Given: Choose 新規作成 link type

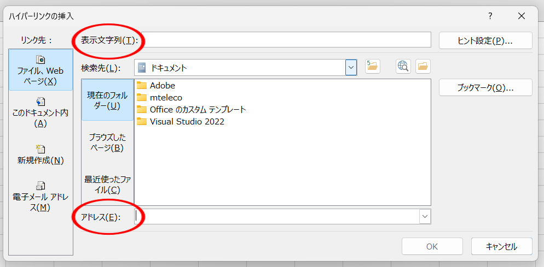Looking at the screenshot, I should point(40,155).
